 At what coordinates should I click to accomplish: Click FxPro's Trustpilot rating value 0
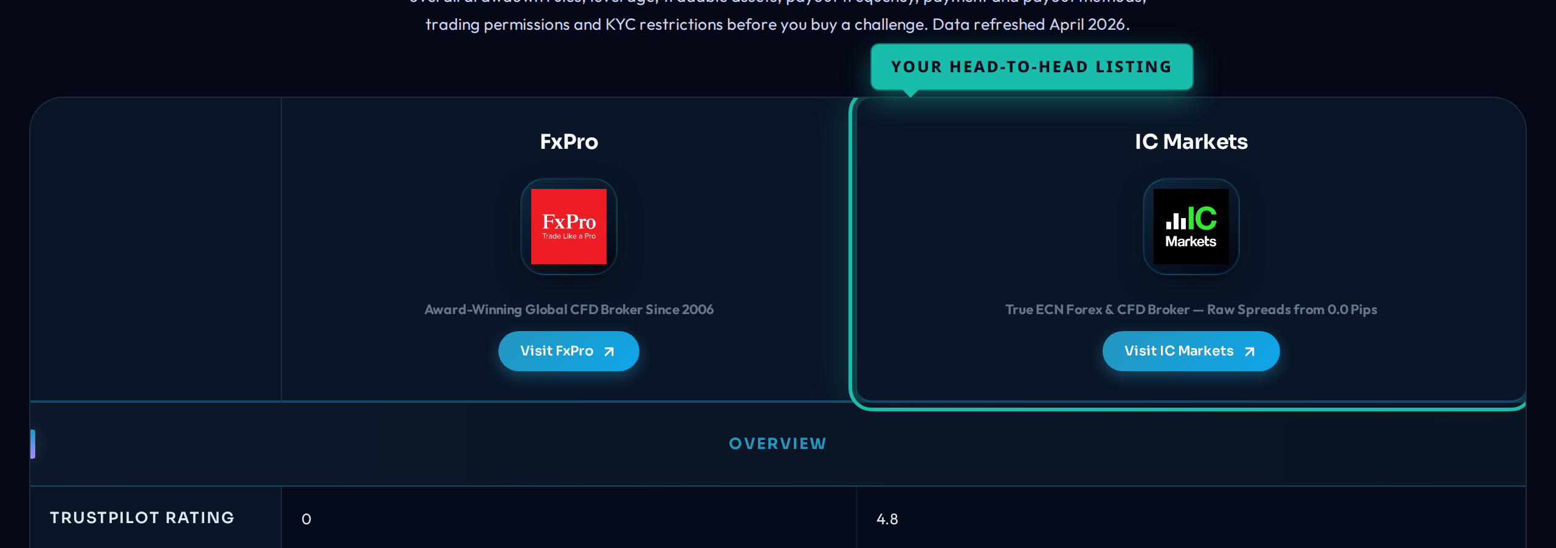306,519
